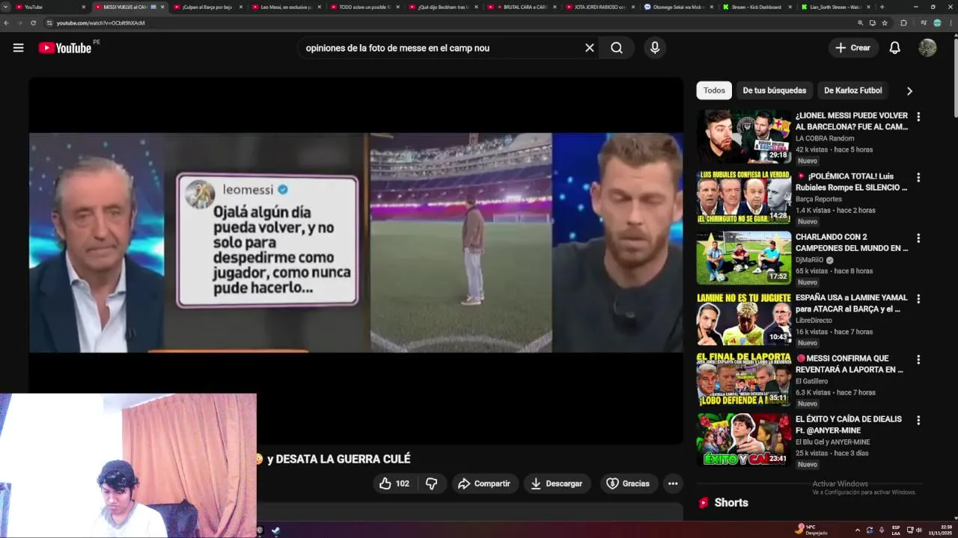This screenshot has width=958, height=538.
Task: Go forward in browser history
Action: (x=20, y=23)
